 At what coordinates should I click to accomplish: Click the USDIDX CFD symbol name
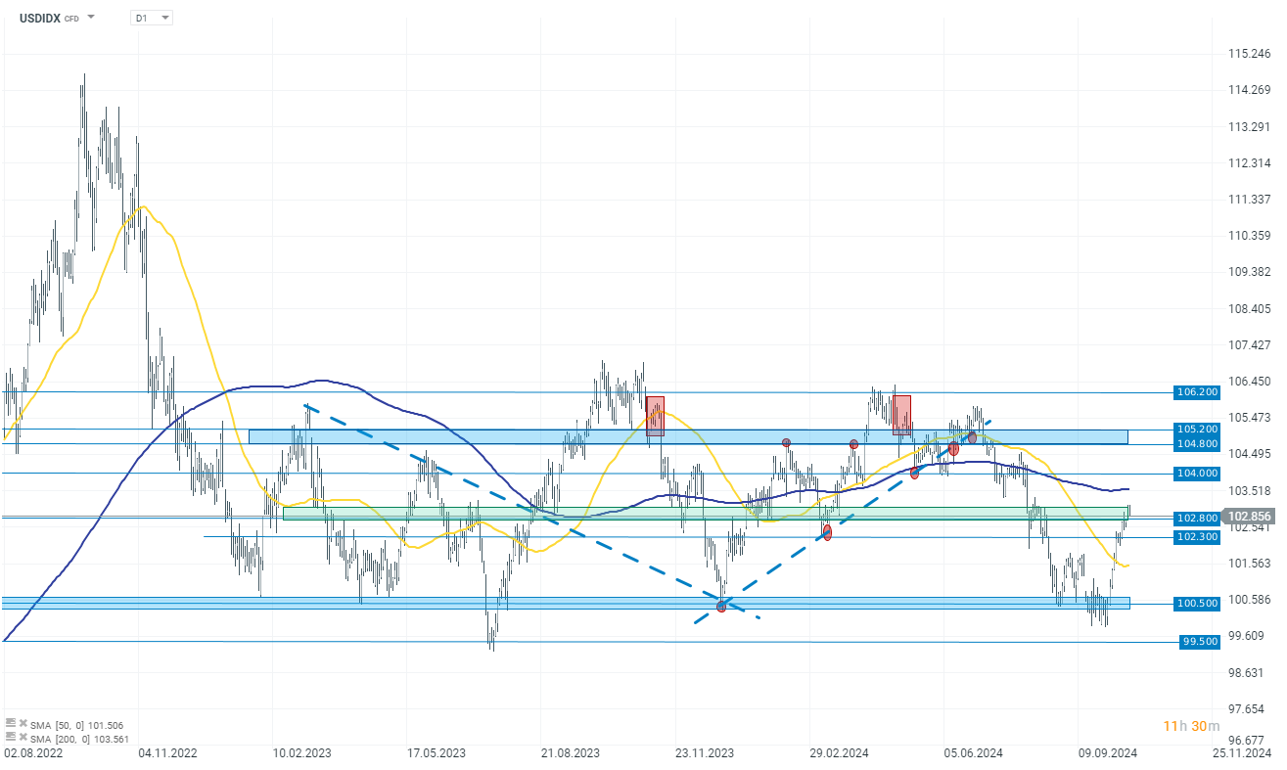pyautogui.click(x=50, y=18)
